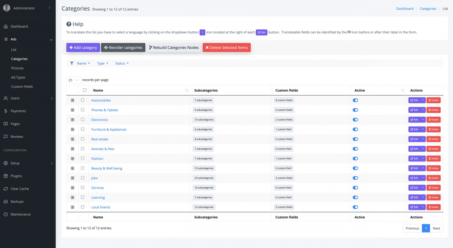
Task: Check the checkbox for Electronics row
Action: click(x=83, y=120)
